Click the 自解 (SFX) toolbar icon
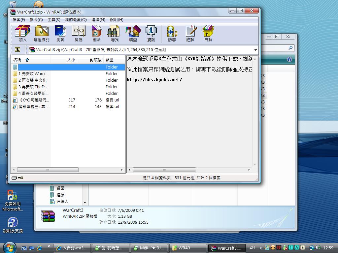 208,33
